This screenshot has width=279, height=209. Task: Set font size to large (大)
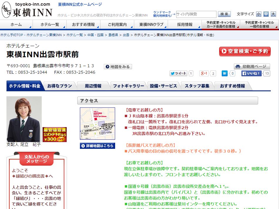point(273,14)
